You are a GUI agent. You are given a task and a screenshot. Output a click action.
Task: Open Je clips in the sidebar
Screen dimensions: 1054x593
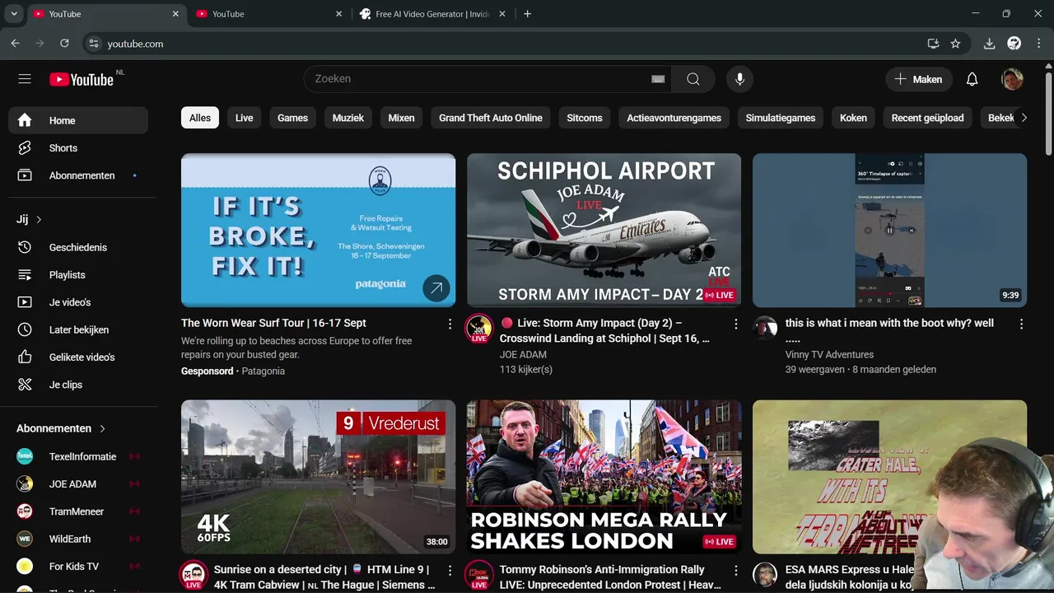tap(78, 385)
